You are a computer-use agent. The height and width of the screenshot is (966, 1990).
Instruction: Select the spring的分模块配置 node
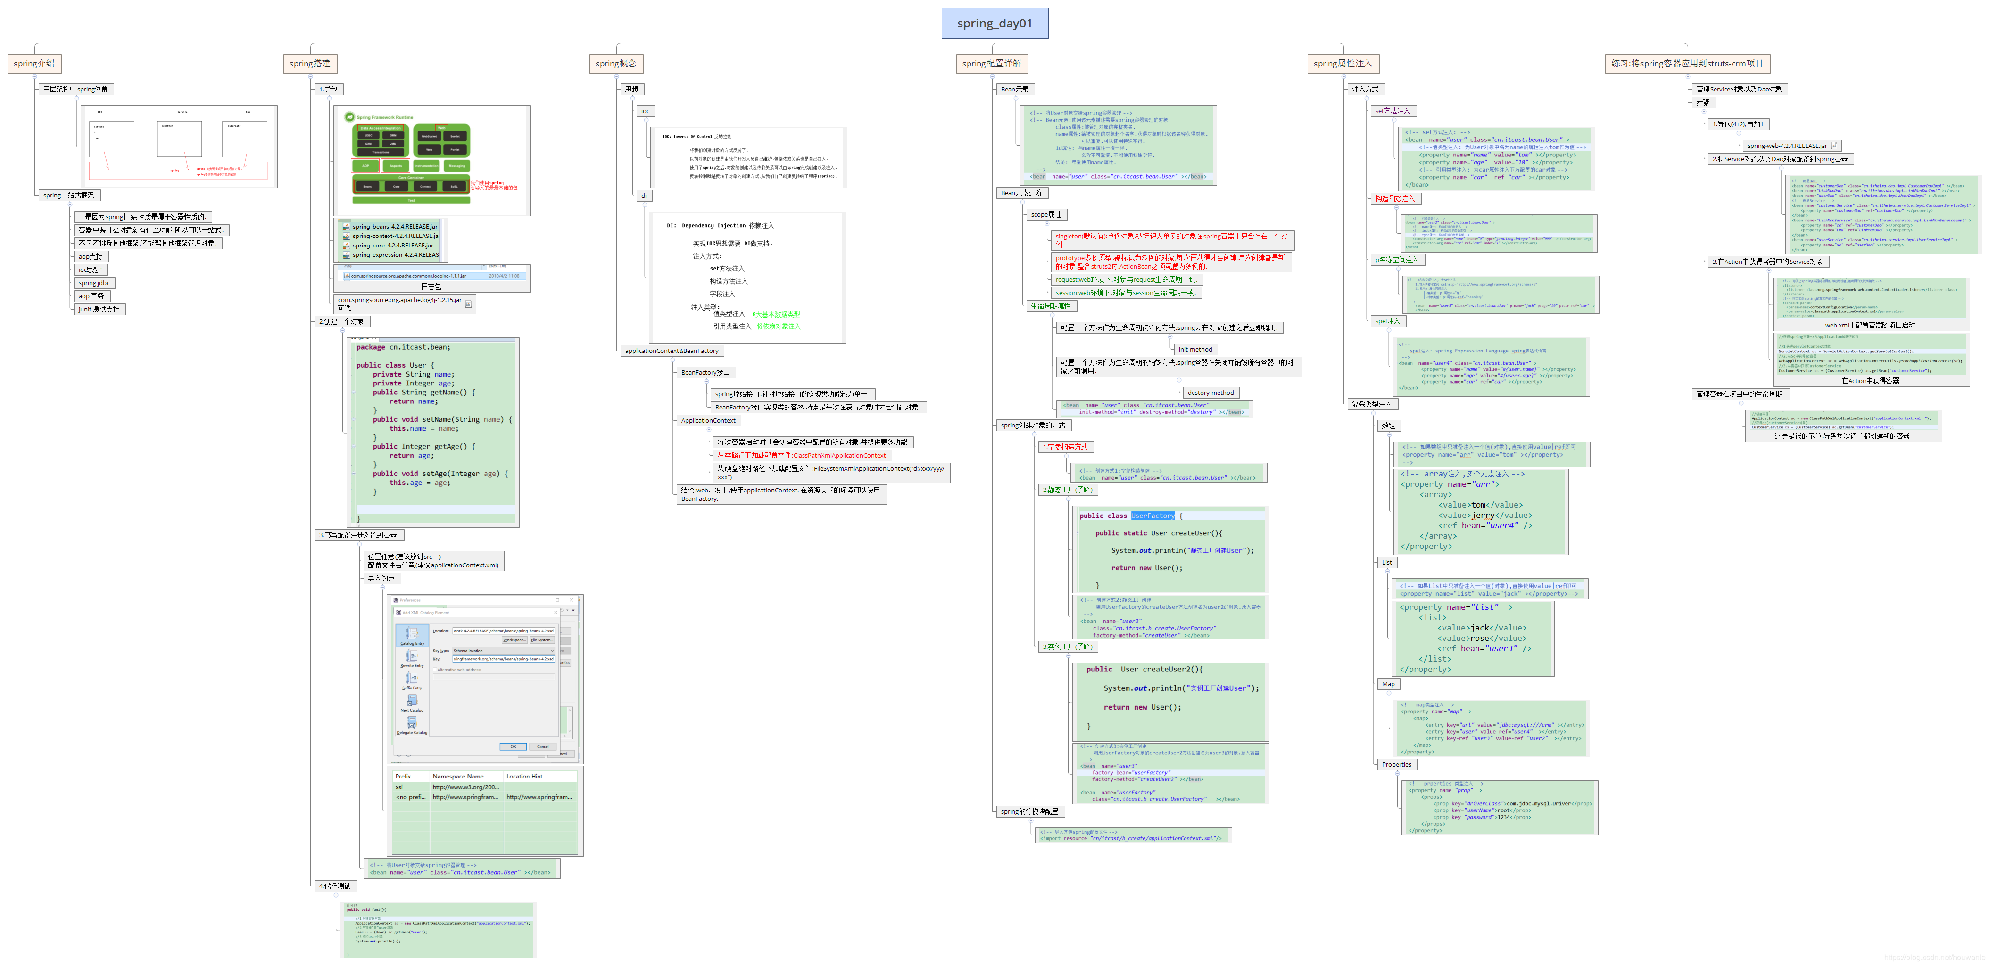click(1030, 811)
